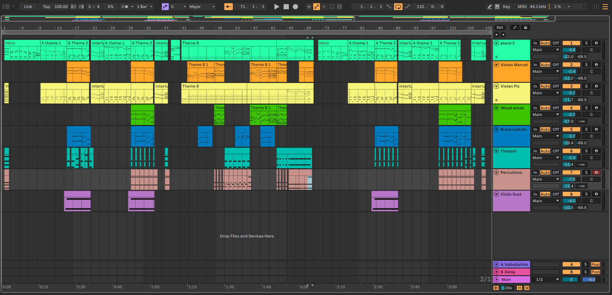Set piano 2 monitor to In

click(535, 43)
